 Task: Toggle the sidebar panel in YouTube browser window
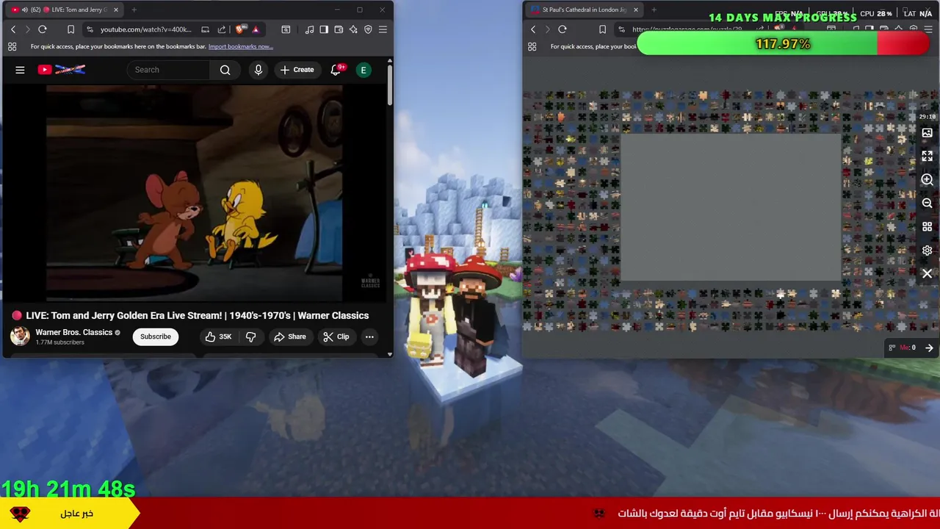pos(324,29)
